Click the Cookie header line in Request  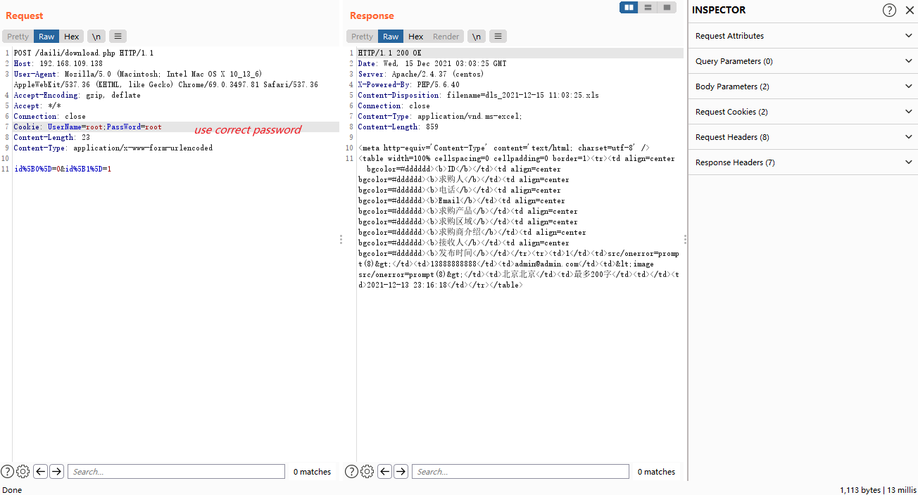pos(87,127)
